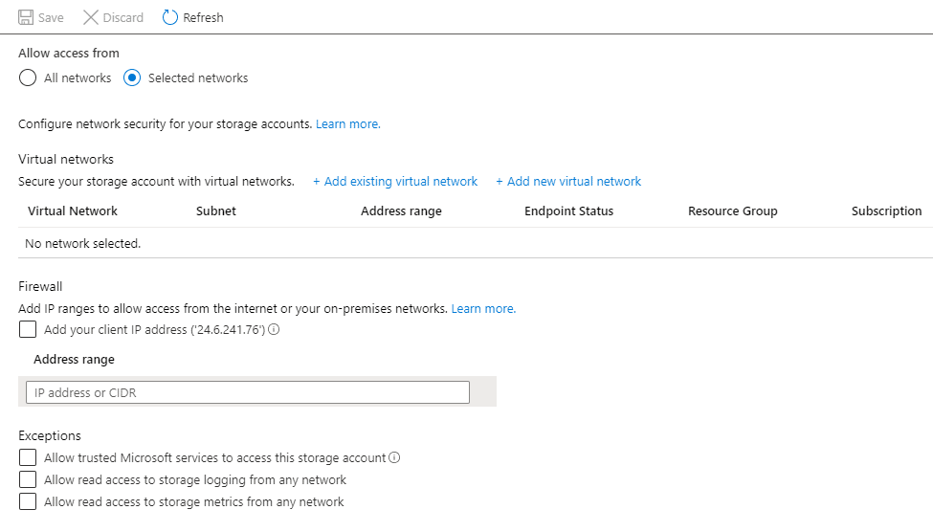The image size is (933, 532).
Task: Click the 'No network selected.' row text
Action: [x=82, y=243]
